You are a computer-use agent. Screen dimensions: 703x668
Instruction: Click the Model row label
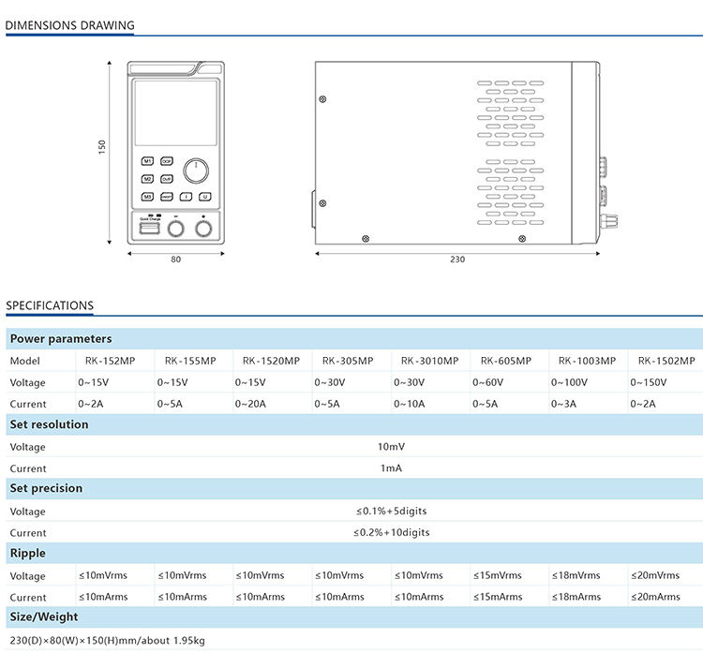click(x=25, y=361)
